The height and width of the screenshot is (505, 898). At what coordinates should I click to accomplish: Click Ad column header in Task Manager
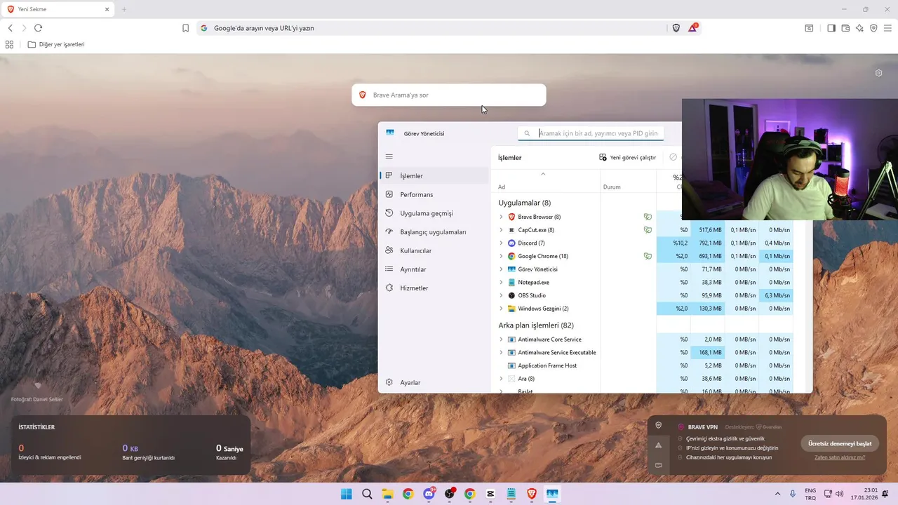(x=546, y=181)
